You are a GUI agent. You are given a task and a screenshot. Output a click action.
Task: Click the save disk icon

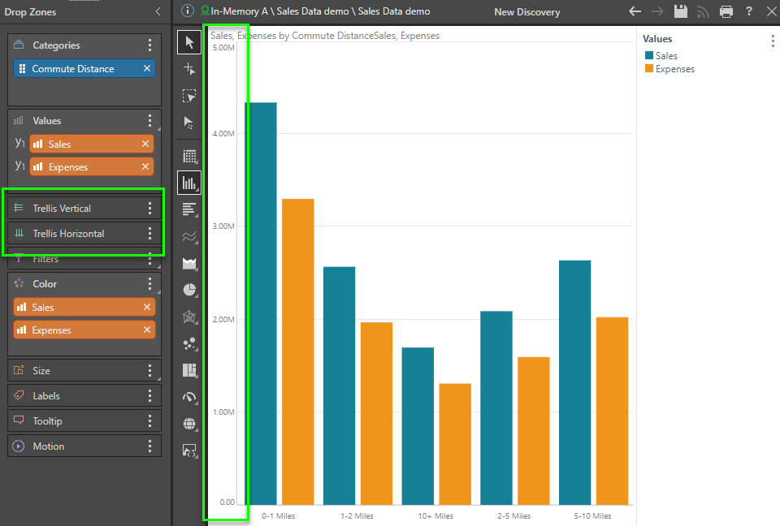pos(681,11)
